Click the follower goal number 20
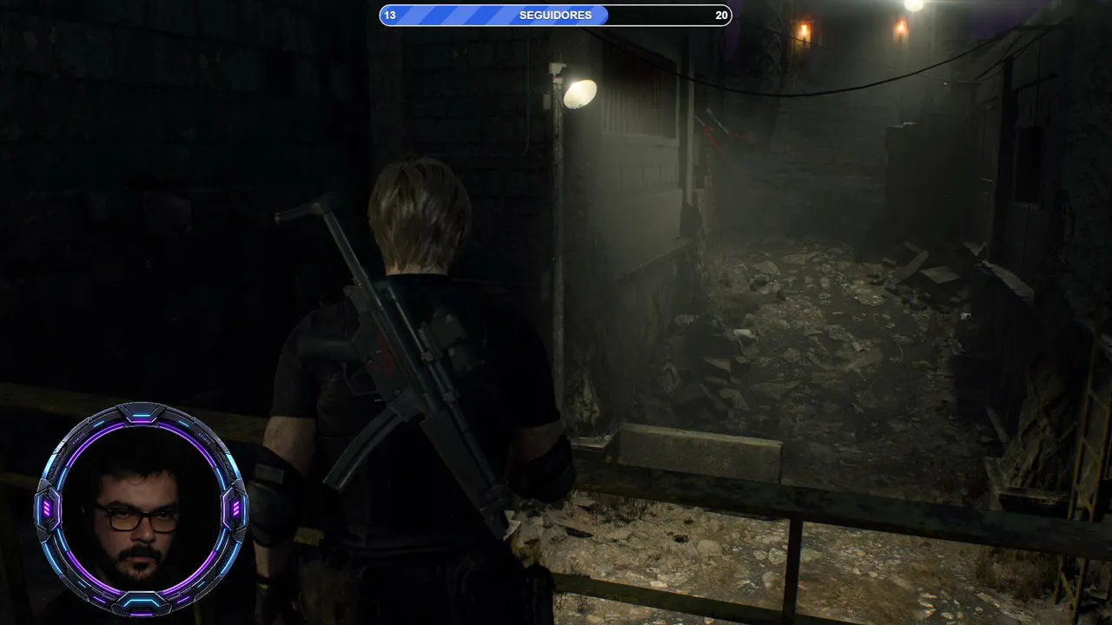Screen dimensions: 1112x625 click(721, 16)
